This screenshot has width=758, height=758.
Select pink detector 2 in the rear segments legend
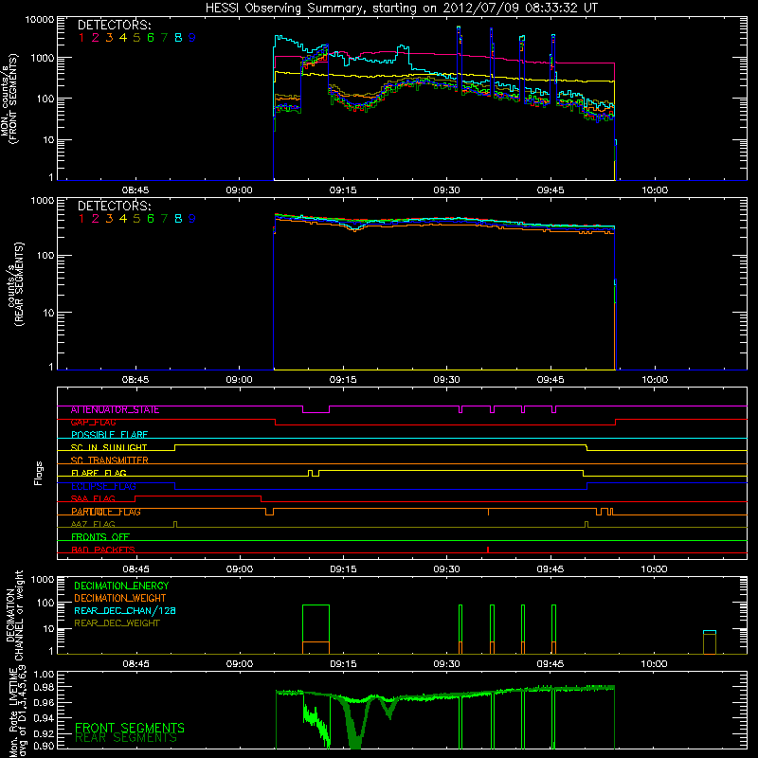[96, 219]
